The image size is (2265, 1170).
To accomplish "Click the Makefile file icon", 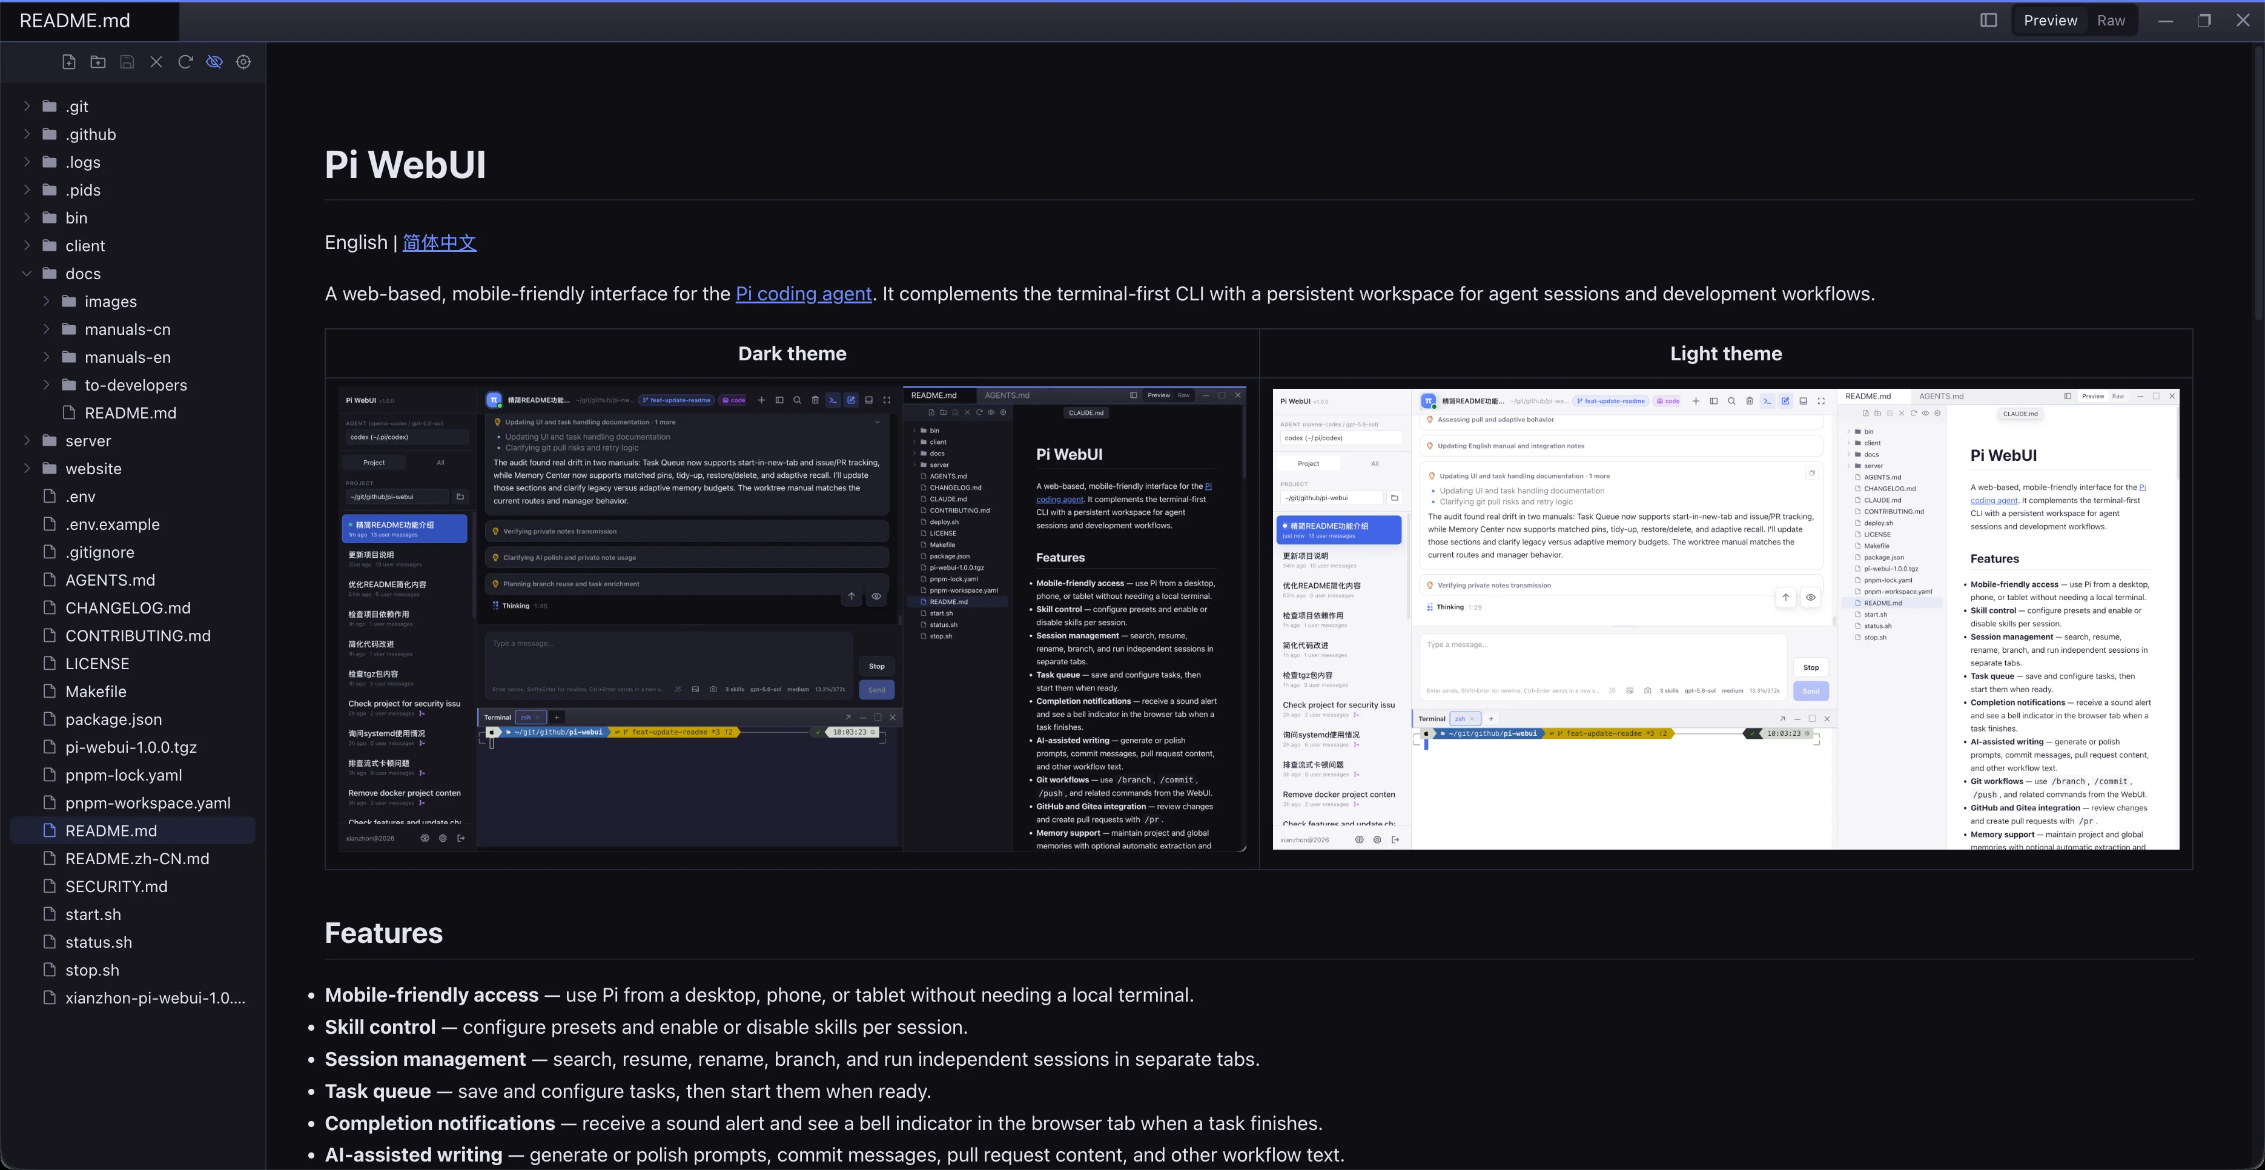I will 50,691.
